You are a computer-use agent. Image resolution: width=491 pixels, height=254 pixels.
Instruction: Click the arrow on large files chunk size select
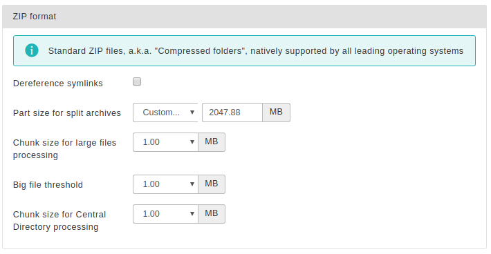pyautogui.click(x=192, y=142)
